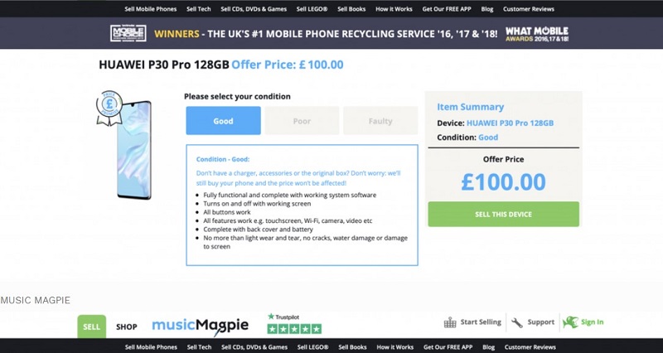Open Customer Reviews in top menu

(529, 9)
